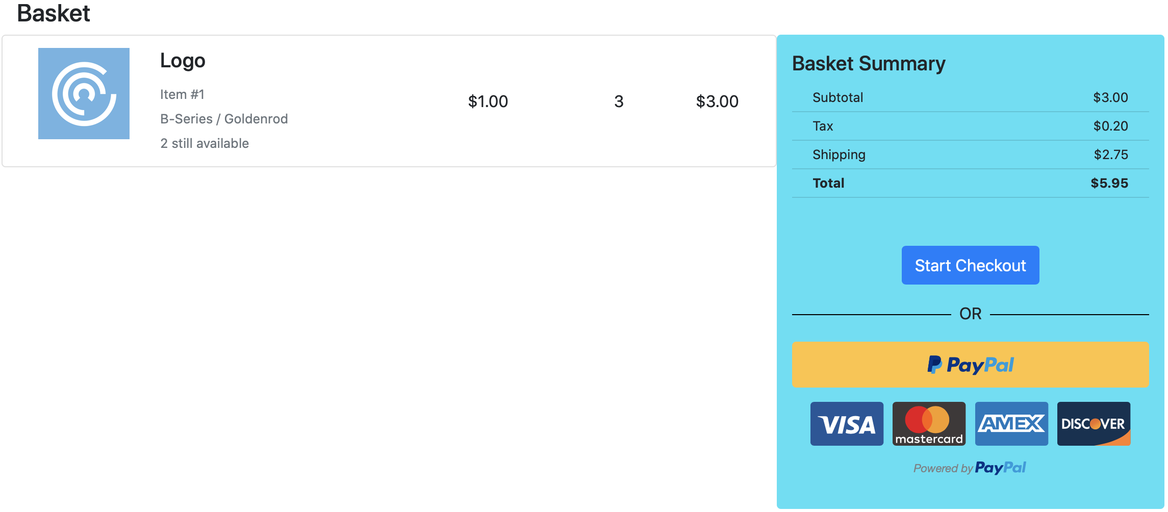The image size is (1168, 512).
Task: Select the Shipping row in summary
Action: 970,155
